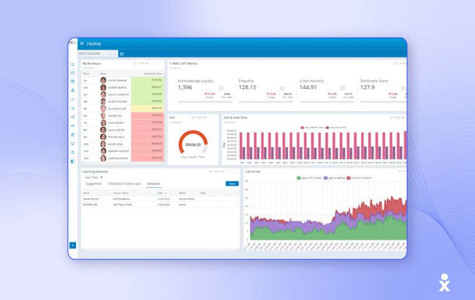Switch to the Suggested tab
475x300 pixels.
(x=93, y=183)
